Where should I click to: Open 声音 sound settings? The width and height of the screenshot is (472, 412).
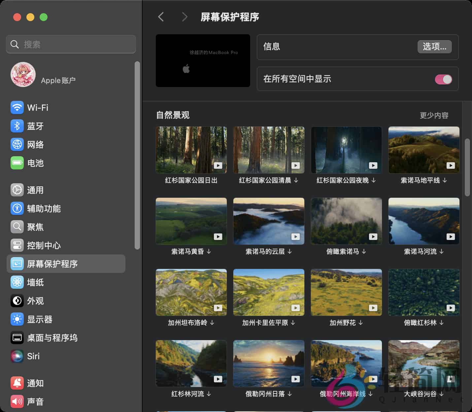coord(36,401)
